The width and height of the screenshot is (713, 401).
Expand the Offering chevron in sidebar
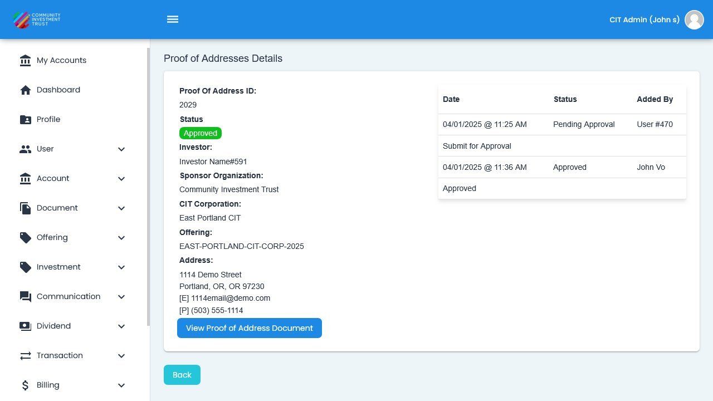121,238
